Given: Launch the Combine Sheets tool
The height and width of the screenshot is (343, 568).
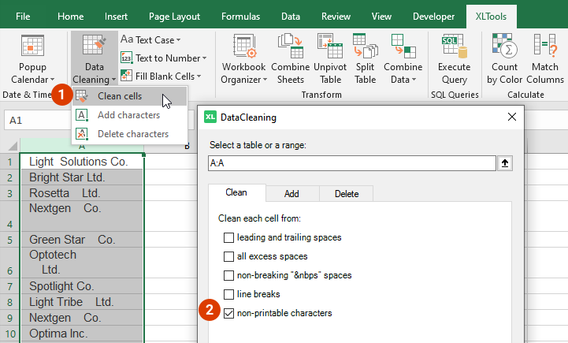Looking at the screenshot, I should (x=291, y=59).
